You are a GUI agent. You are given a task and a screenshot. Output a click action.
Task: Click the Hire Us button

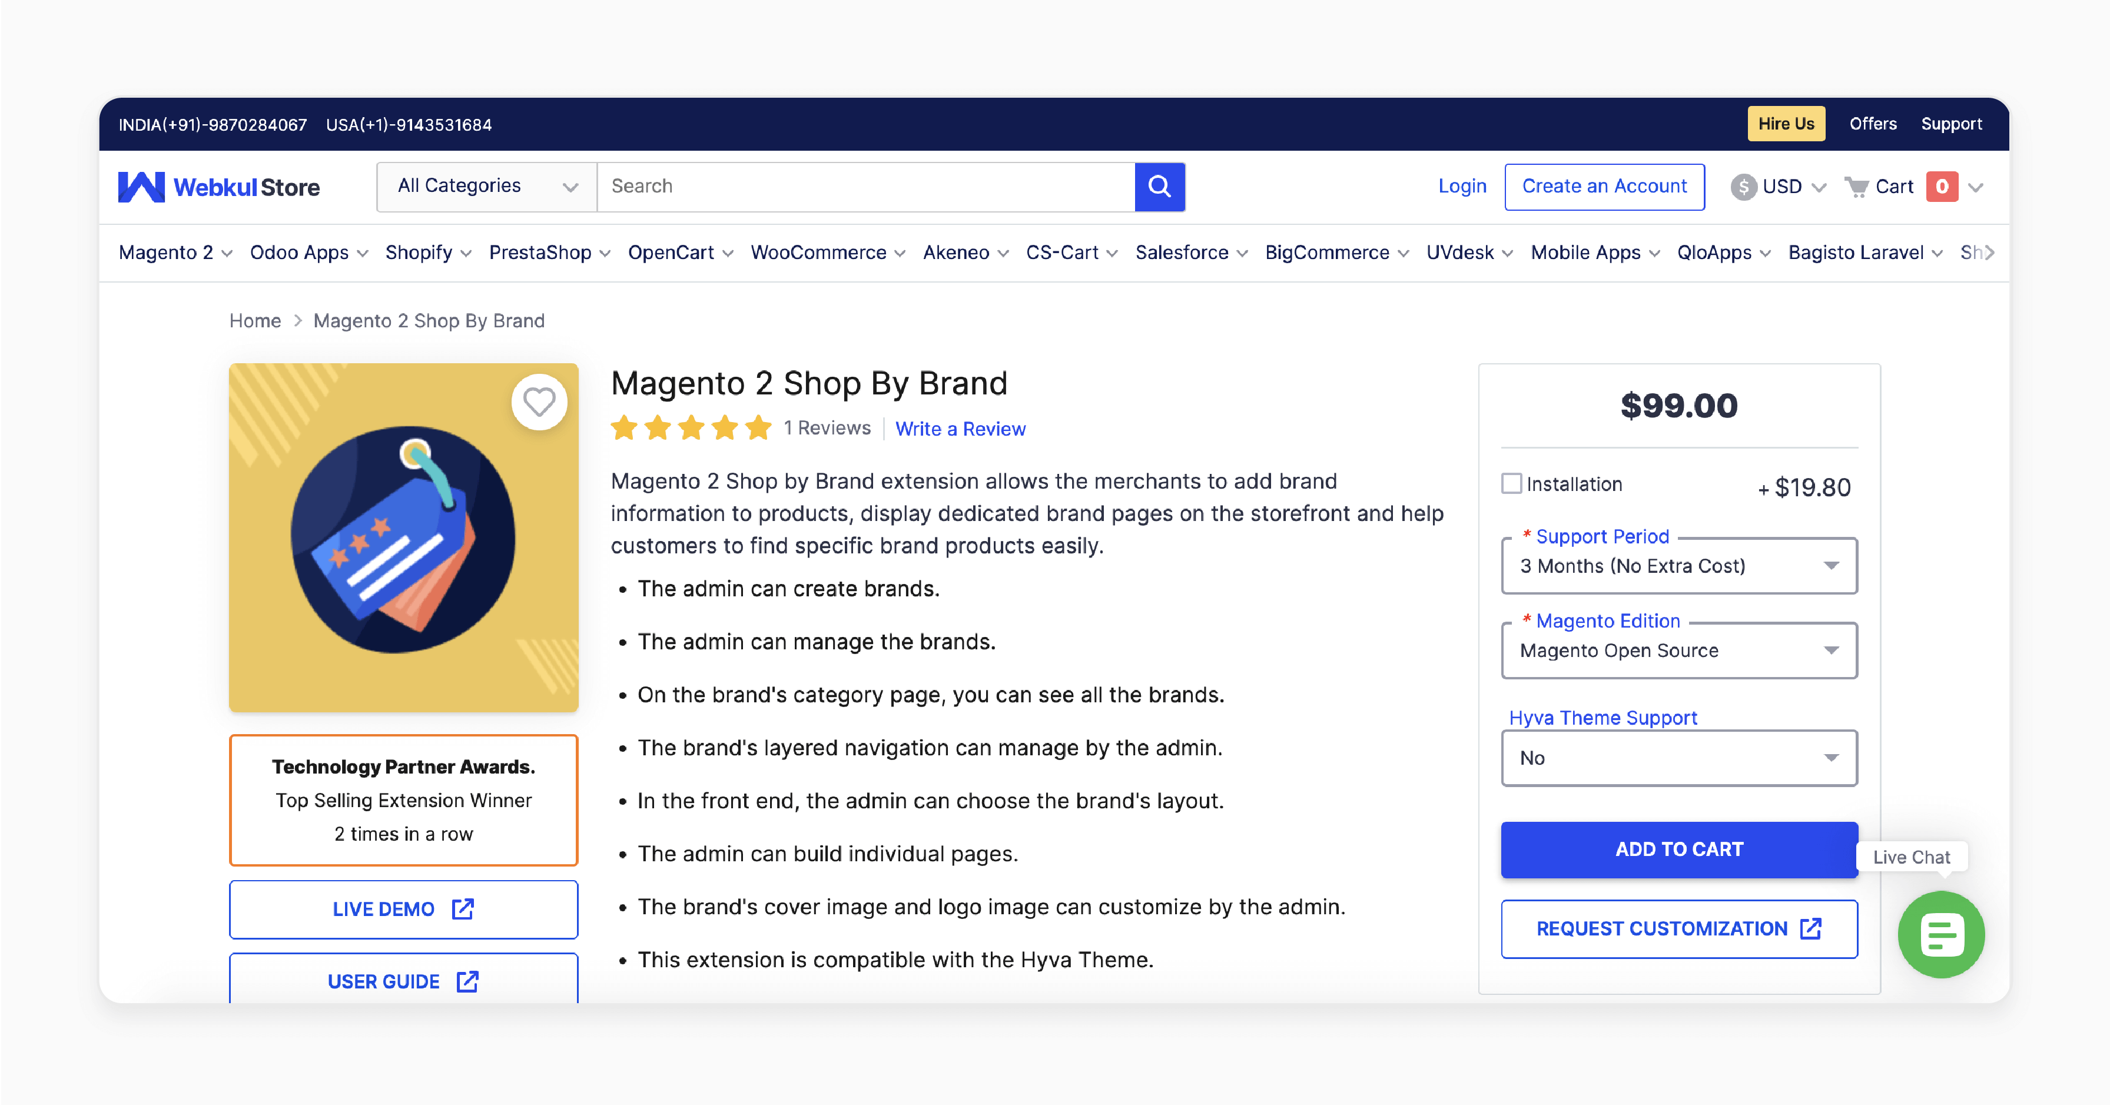pyautogui.click(x=1786, y=124)
